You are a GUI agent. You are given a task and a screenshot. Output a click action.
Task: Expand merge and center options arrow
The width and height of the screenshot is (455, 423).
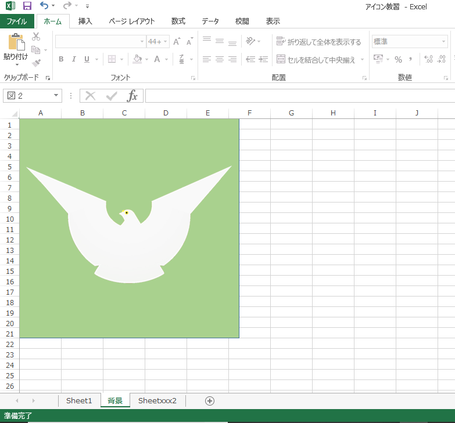(x=362, y=60)
